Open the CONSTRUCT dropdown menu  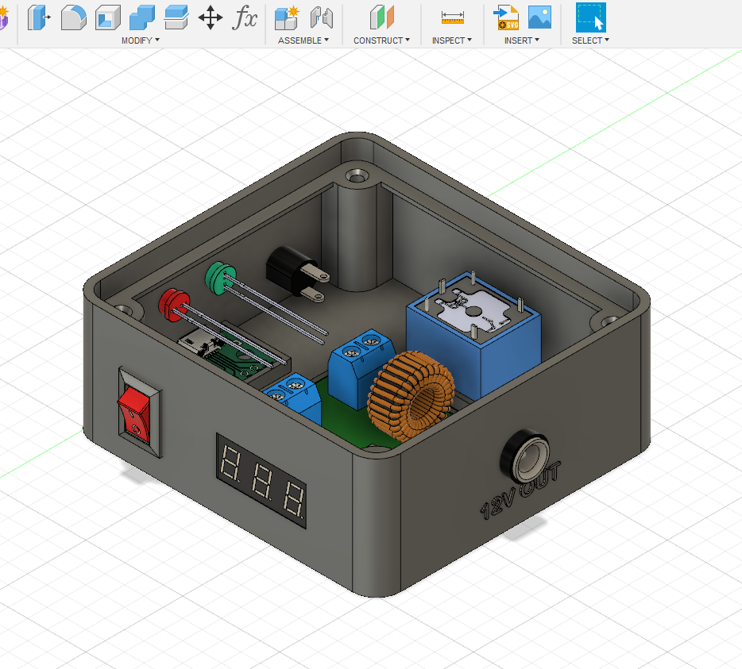point(382,40)
